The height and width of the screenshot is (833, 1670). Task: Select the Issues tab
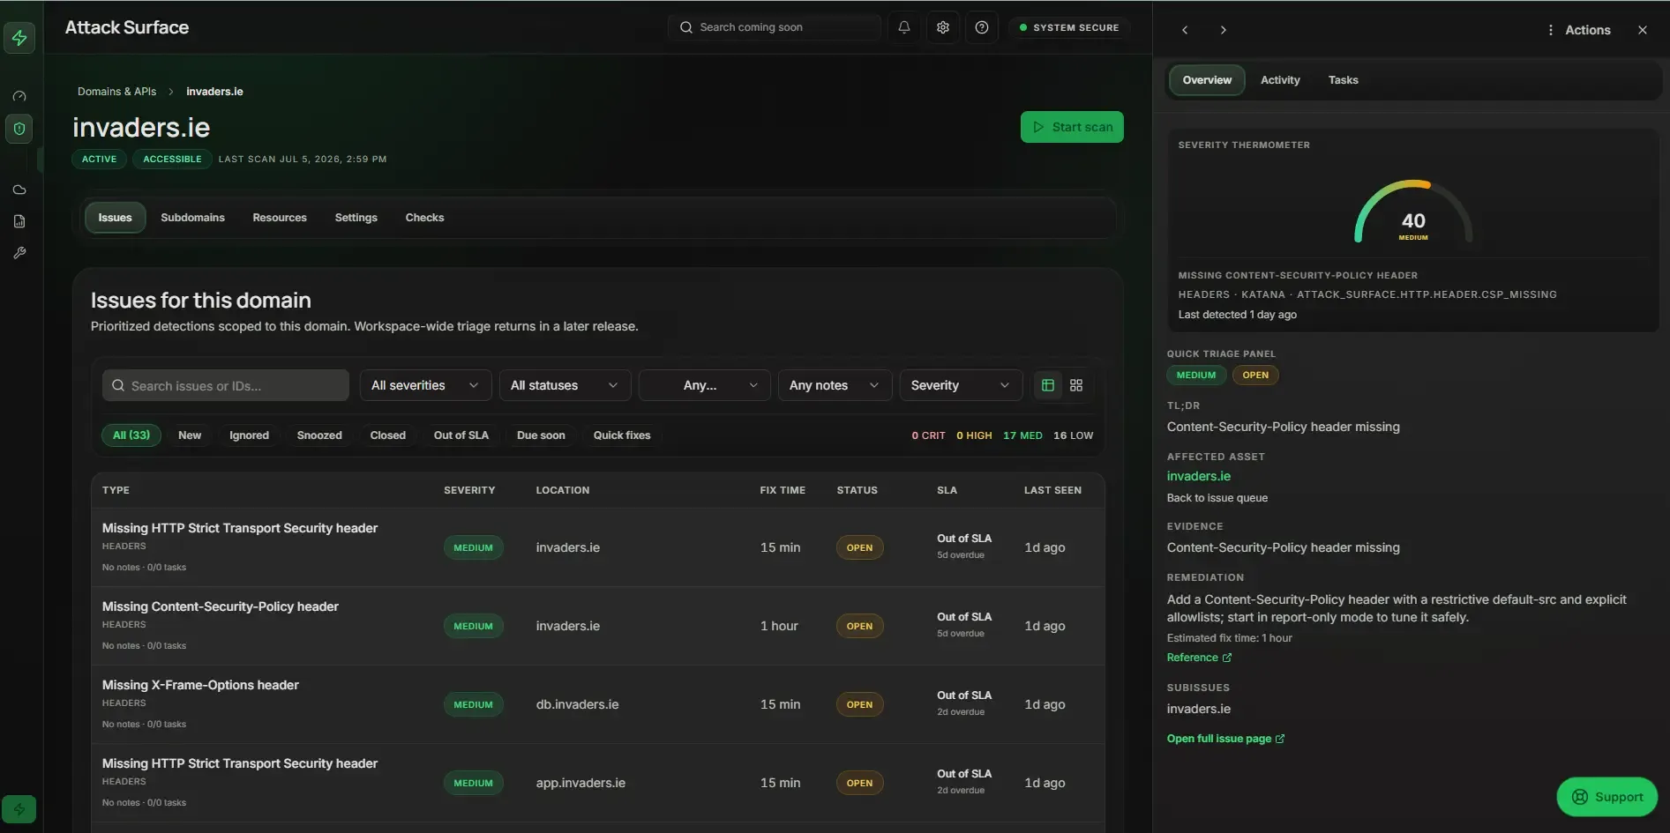pos(115,218)
